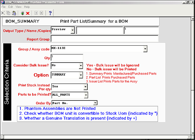
Task: Click the Copy toolbar icon
Action: tap(9, 13)
